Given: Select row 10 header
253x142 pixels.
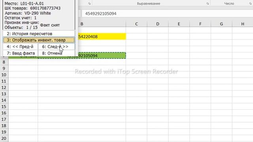Looking at the screenshot, I should coord(4,75).
